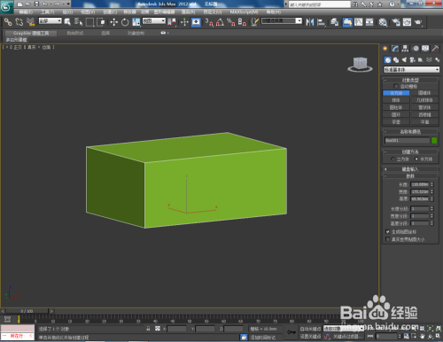
Task: Open the 工具(T) menu
Action: coord(48,12)
